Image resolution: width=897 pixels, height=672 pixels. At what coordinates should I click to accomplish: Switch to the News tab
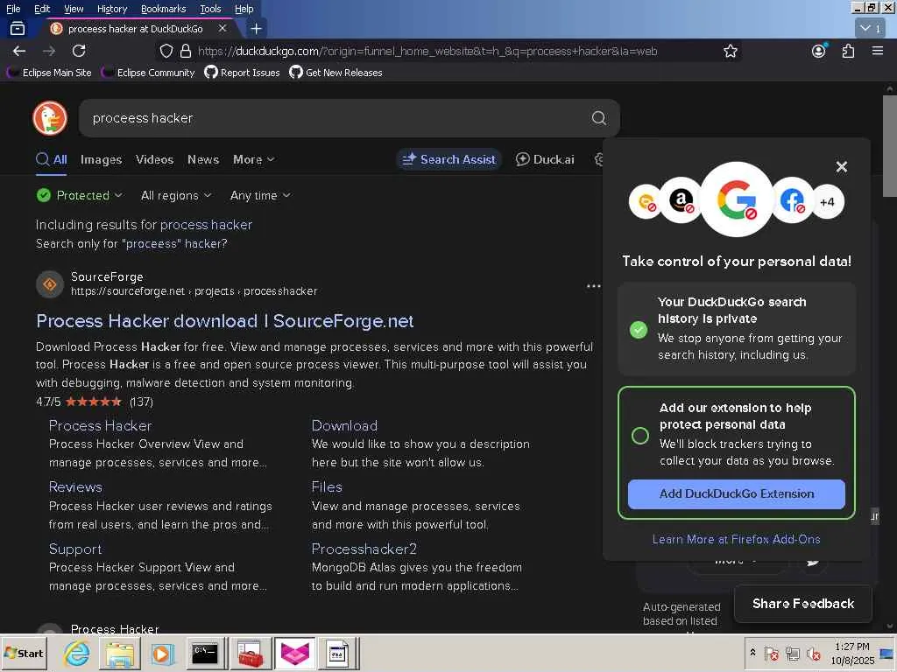click(x=203, y=159)
